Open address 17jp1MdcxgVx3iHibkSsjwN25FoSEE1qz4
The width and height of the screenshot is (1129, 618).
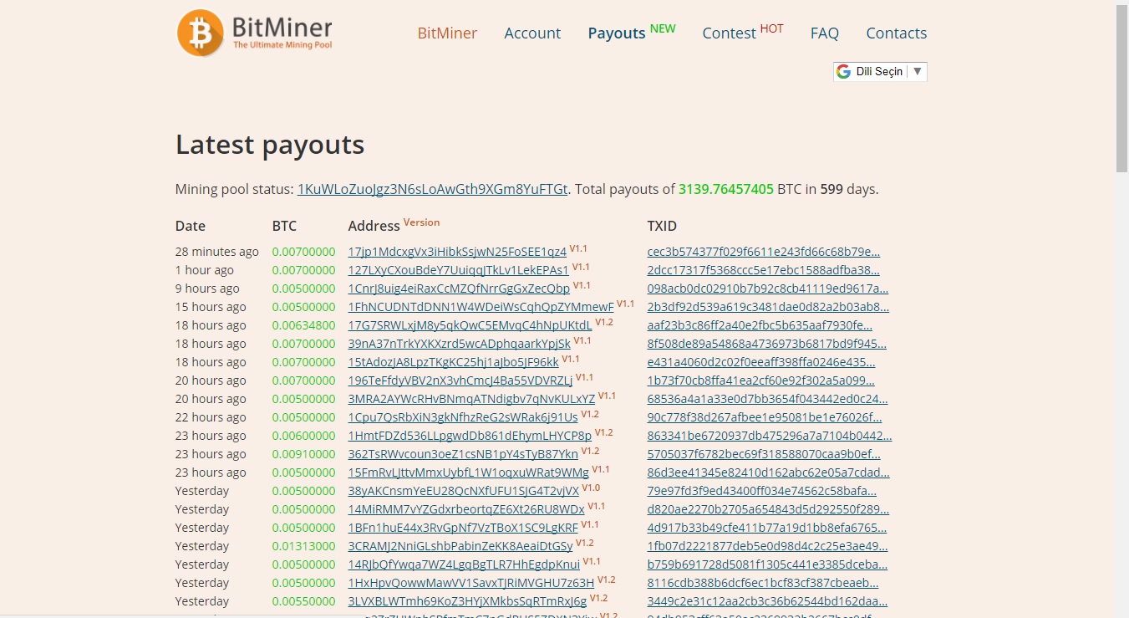[457, 252]
